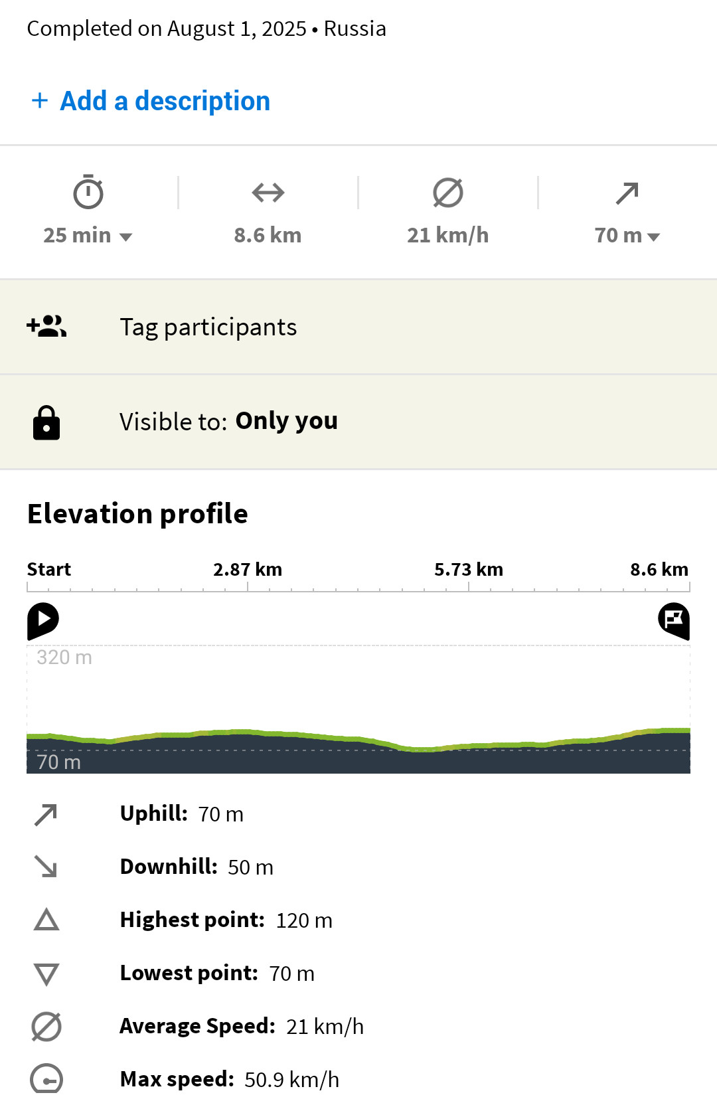Open the Visible to Only you setting
717x1105 pixels.
pos(358,422)
